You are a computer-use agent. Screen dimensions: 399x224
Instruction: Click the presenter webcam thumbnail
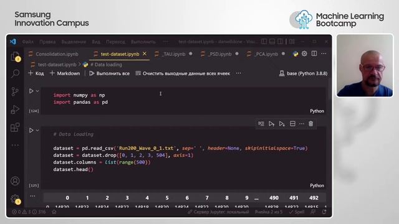(x=365, y=65)
